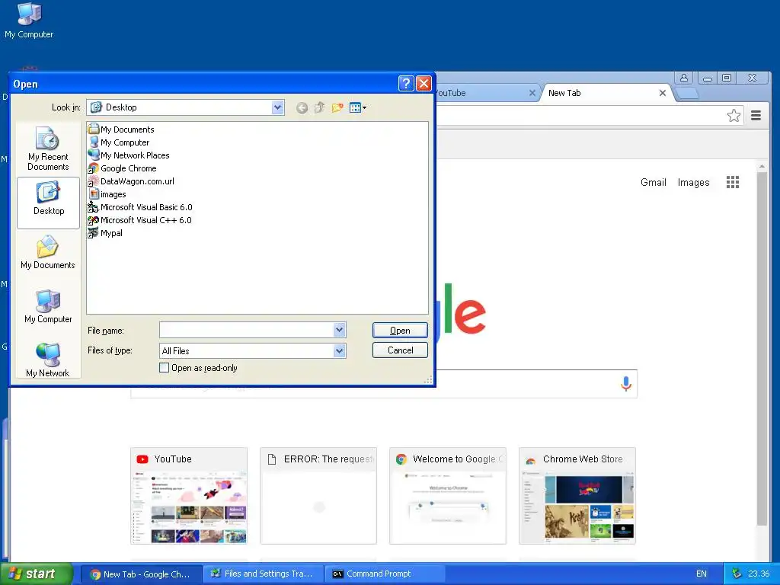Open YouTube most-visited thumbnail

point(189,495)
